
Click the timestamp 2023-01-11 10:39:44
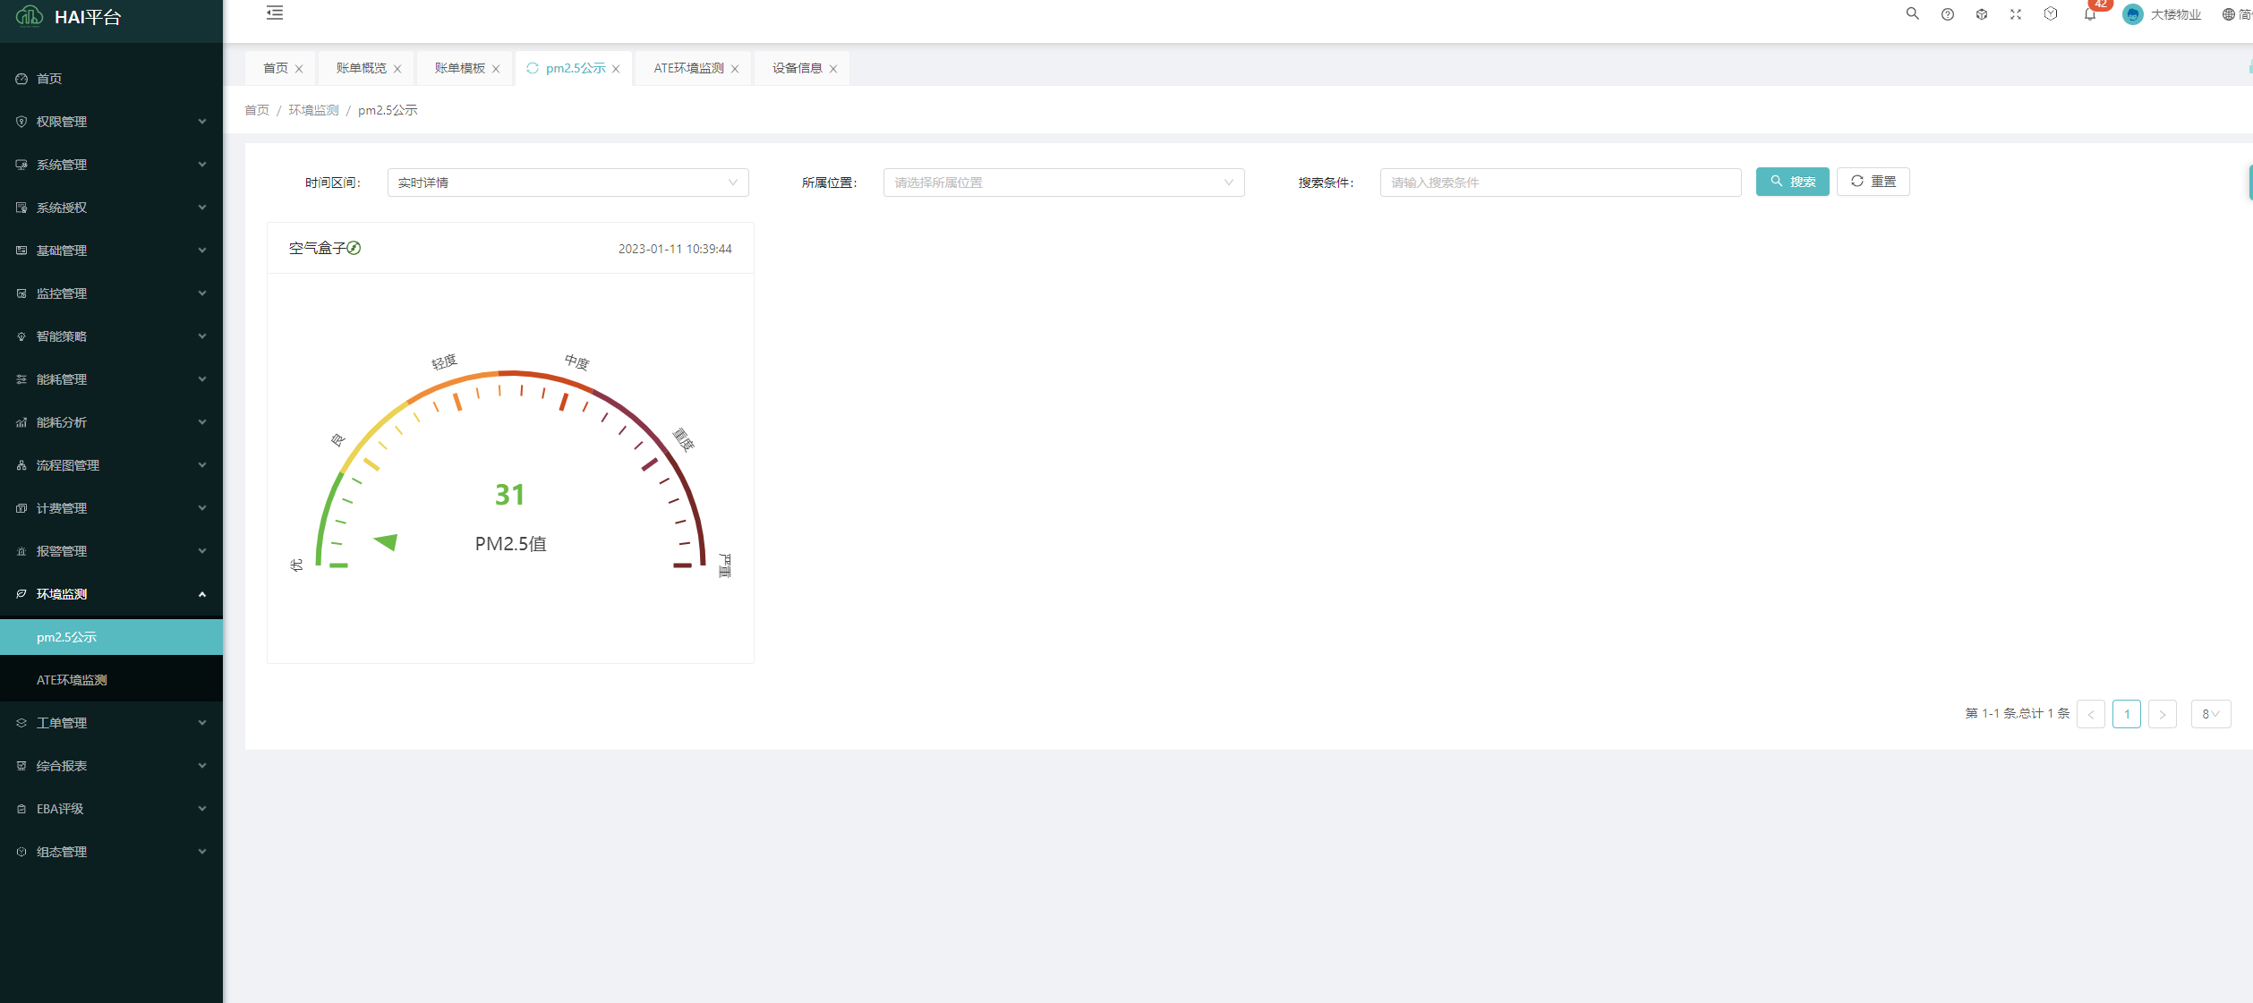coord(675,249)
